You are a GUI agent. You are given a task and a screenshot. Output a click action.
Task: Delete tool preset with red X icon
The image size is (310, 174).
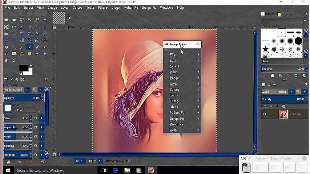(x=31, y=162)
